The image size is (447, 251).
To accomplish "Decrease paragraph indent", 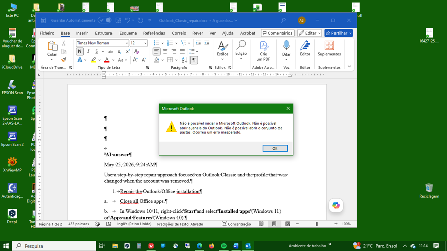I will (198, 43).
